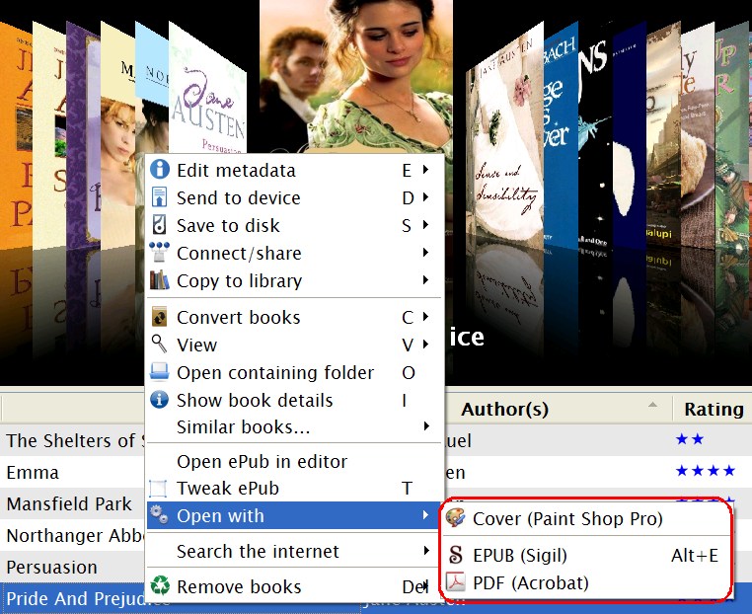Select the Pride And Prejudice row
The height and width of the screenshot is (614, 752).
73,598
